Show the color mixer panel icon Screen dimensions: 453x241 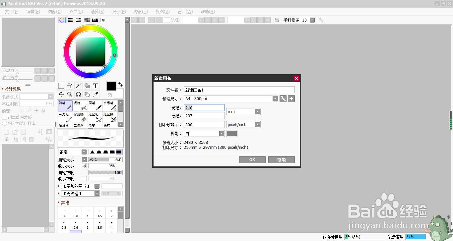click(x=87, y=20)
